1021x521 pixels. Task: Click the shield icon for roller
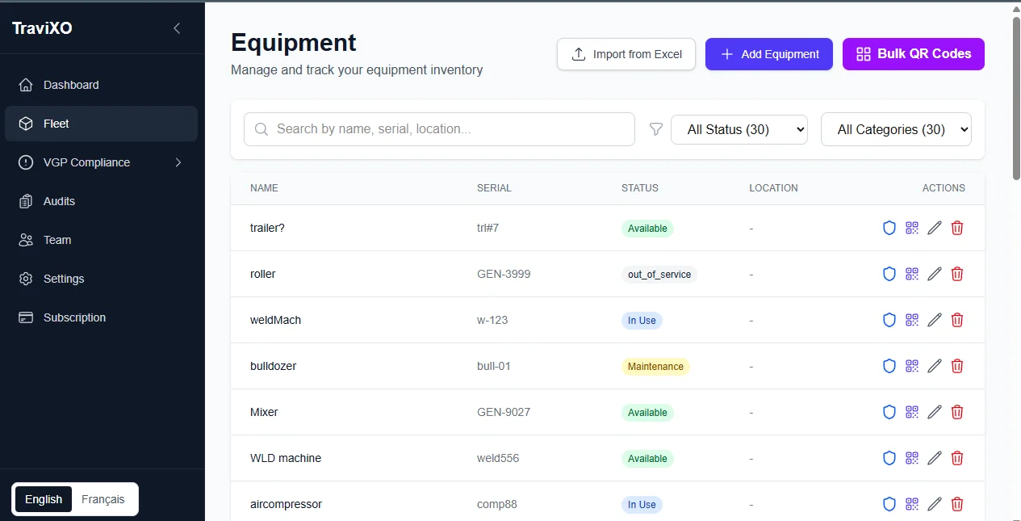(x=889, y=274)
